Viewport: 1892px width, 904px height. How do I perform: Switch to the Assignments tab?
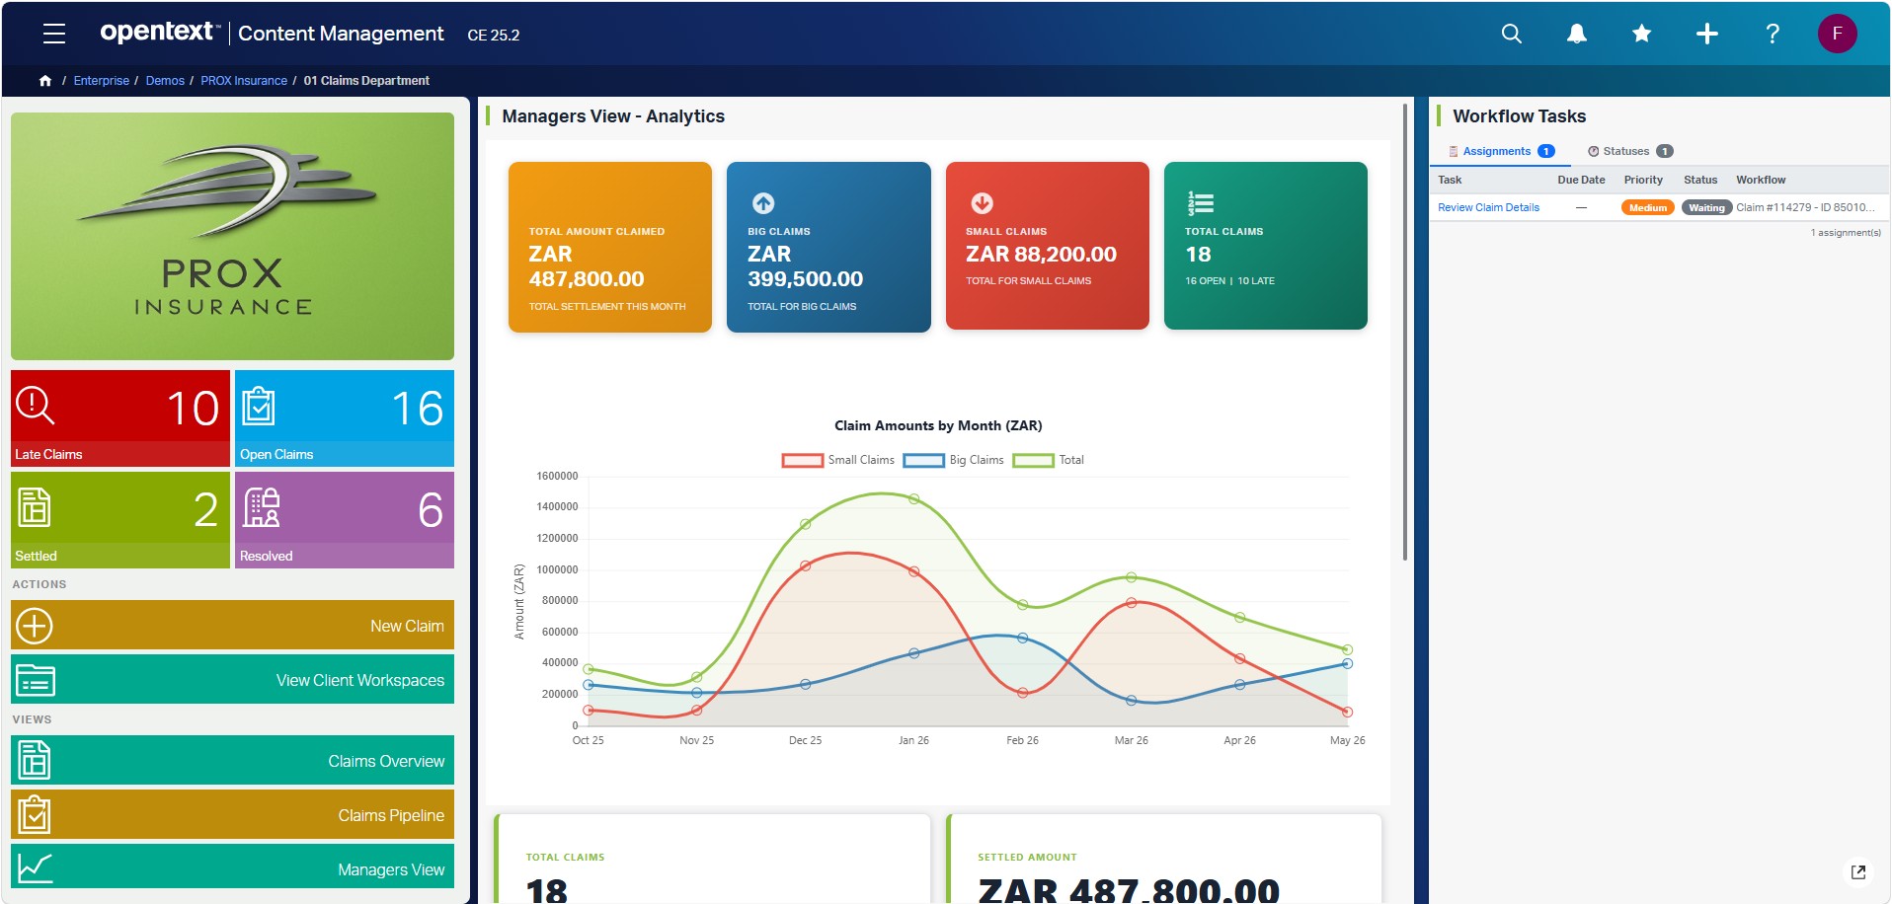pos(1501,151)
